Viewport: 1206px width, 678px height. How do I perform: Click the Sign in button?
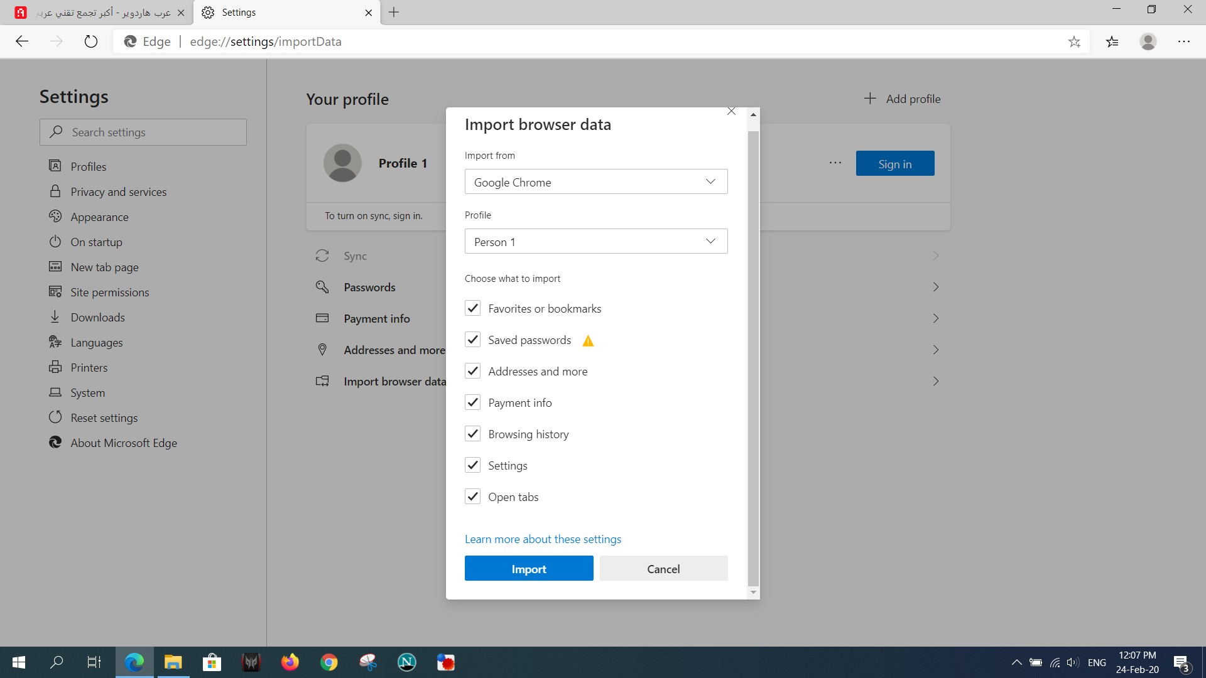pyautogui.click(x=895, y=163)
